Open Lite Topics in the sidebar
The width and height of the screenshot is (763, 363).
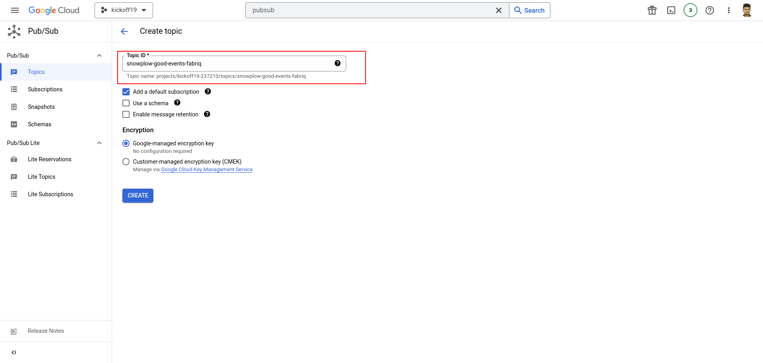[x=56, y=177]
